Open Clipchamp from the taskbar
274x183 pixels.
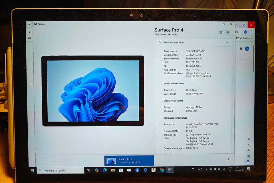click(x=145, y=170)
